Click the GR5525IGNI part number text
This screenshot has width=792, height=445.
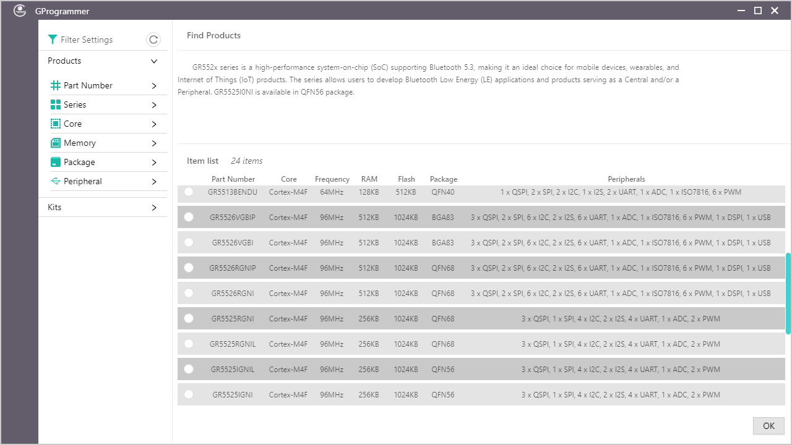tap(233, 395)
